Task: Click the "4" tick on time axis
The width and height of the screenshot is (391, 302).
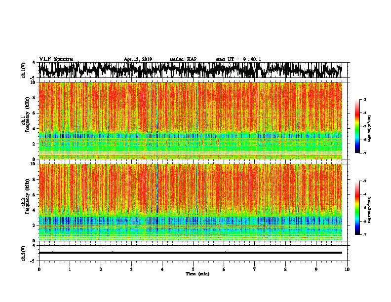Action: tap(162, 269)
